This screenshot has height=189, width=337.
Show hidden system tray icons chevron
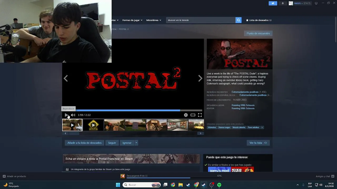click(298, 185)
